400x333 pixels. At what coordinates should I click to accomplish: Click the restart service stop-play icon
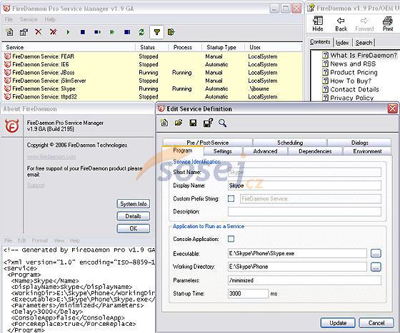(x=97, y=32)
